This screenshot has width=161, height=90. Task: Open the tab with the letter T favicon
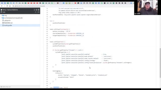click(x=128, y=3)
